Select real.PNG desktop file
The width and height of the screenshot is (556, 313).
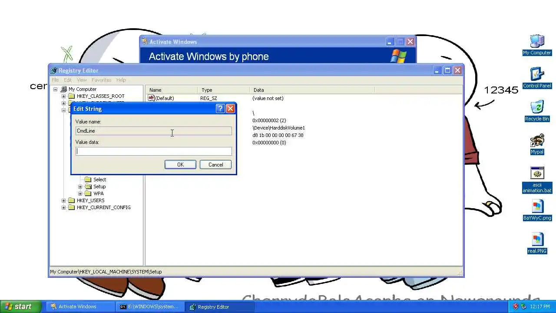click(x=537, y=243)
